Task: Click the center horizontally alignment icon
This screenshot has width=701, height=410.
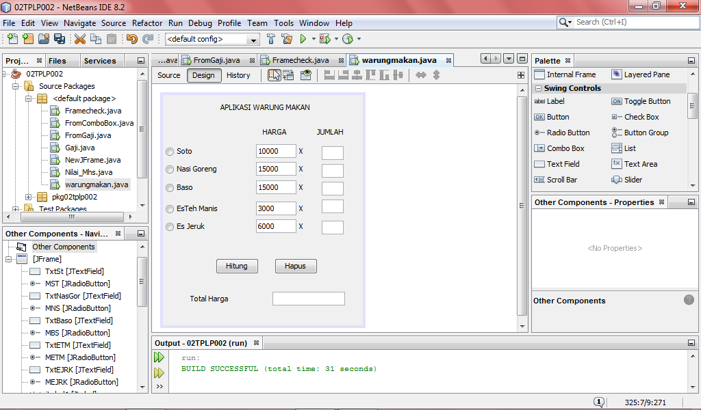Action: click(357, 75)
